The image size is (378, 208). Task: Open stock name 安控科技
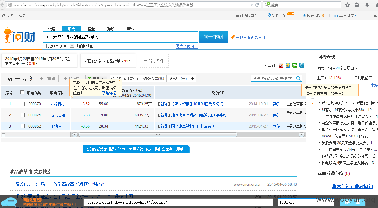(58, 104)
